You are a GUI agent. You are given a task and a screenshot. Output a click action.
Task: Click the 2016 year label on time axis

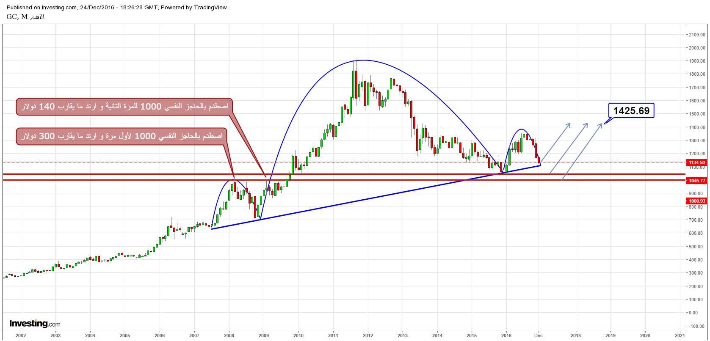point(507,335)
